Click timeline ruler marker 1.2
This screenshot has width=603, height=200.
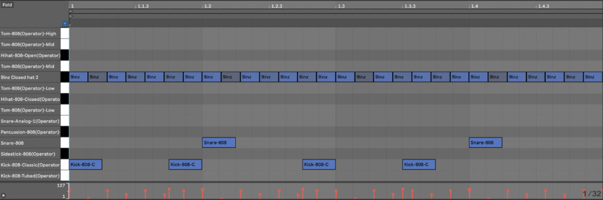[207, 6]
